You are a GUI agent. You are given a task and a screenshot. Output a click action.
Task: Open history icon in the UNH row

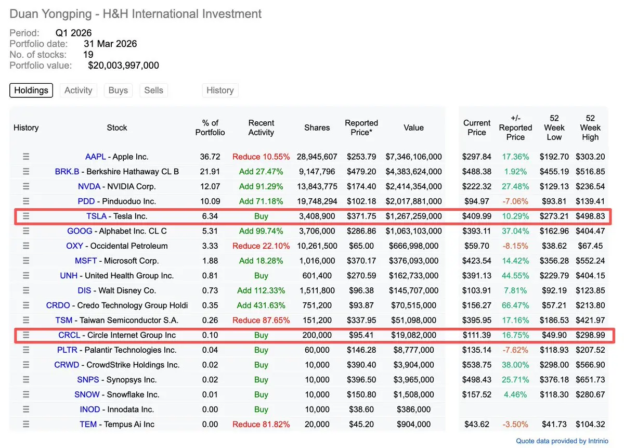(26, 275)
